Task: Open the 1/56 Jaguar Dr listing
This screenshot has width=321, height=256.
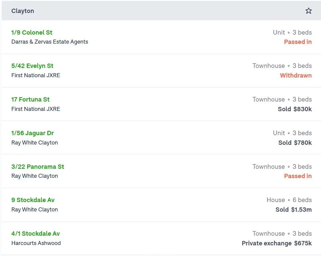Action: [33, 133]
